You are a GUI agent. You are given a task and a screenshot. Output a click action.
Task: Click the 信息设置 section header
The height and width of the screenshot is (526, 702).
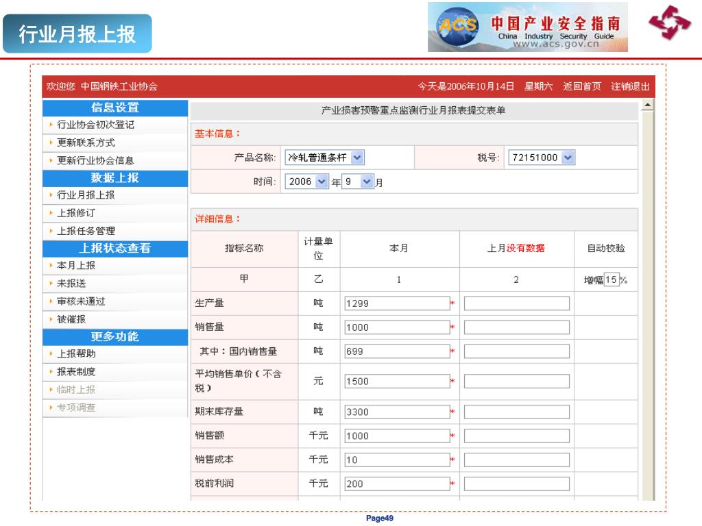(115, 108)
